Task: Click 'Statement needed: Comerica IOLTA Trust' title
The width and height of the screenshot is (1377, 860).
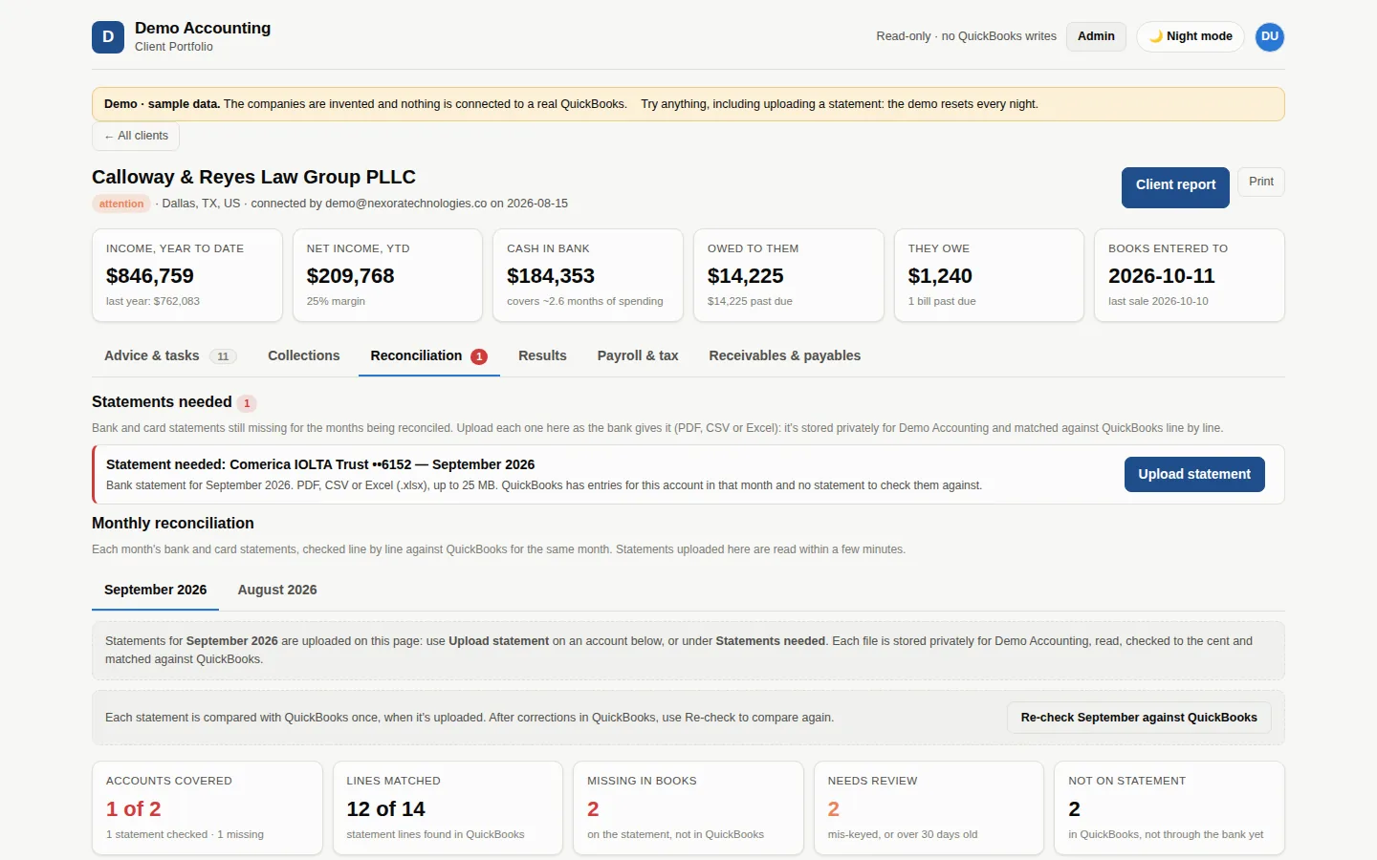Action: (320, 464)
